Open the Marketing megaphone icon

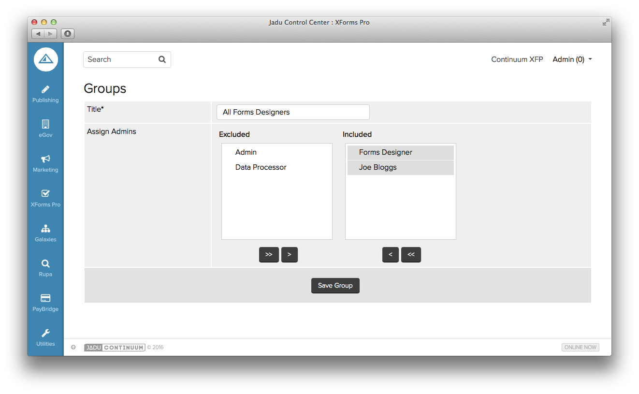pos(45,159)
